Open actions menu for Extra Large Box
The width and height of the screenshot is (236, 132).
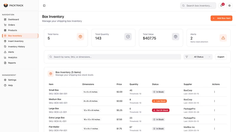tap(214, 119)
